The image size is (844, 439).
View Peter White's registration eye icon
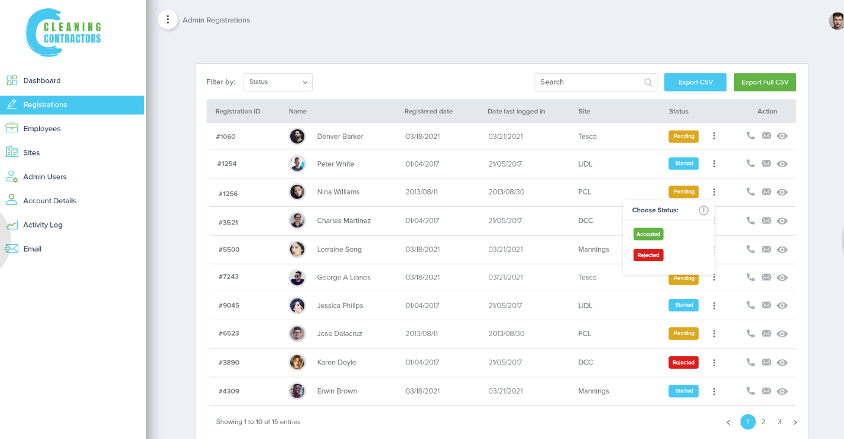[x=783, y=164]
